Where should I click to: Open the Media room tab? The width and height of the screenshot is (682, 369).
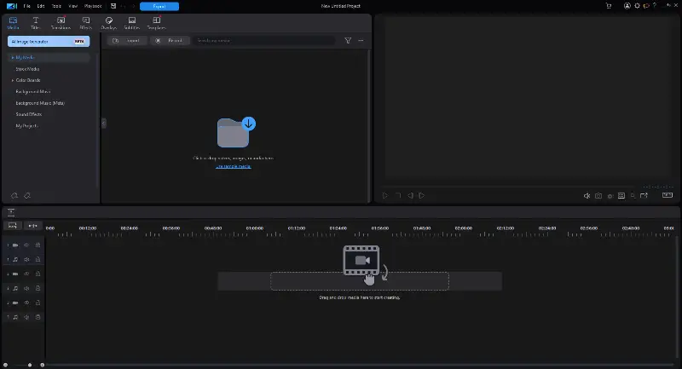13,23
